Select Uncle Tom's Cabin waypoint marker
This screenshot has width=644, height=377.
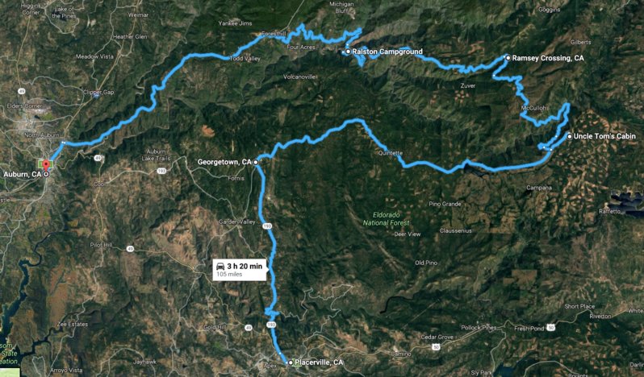point(569,136)
